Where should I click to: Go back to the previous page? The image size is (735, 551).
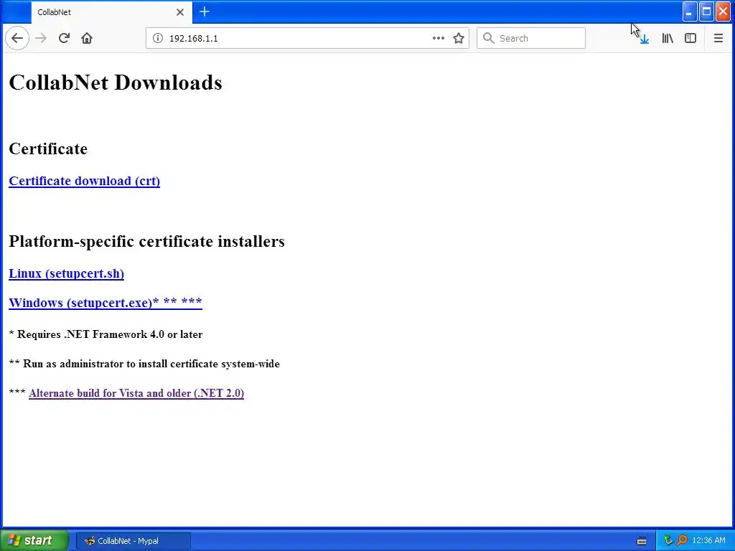point(17,38)
